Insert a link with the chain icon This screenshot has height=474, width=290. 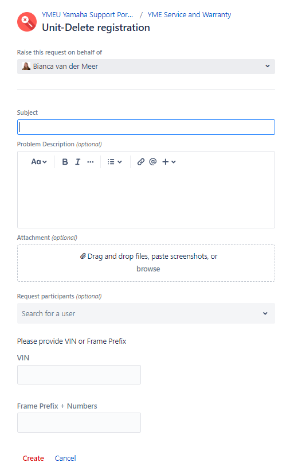(x=140, y=162)
